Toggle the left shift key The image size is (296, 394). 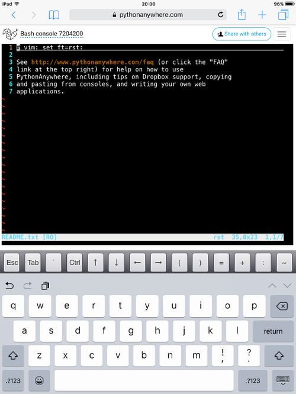click(13, 356)
